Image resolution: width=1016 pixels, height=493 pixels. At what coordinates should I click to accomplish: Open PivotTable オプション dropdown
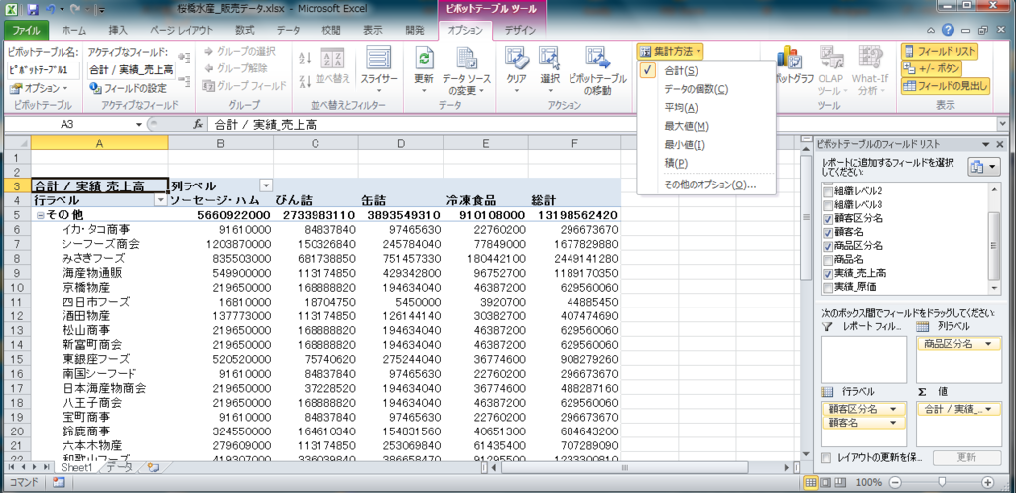(40, 88)
